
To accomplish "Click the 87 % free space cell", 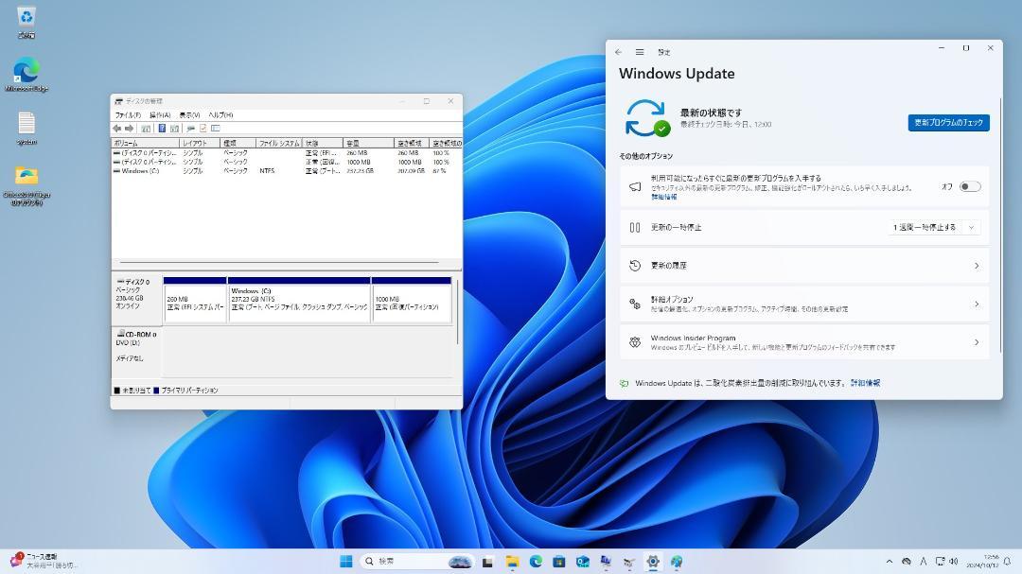I will (x=439, y=171).
